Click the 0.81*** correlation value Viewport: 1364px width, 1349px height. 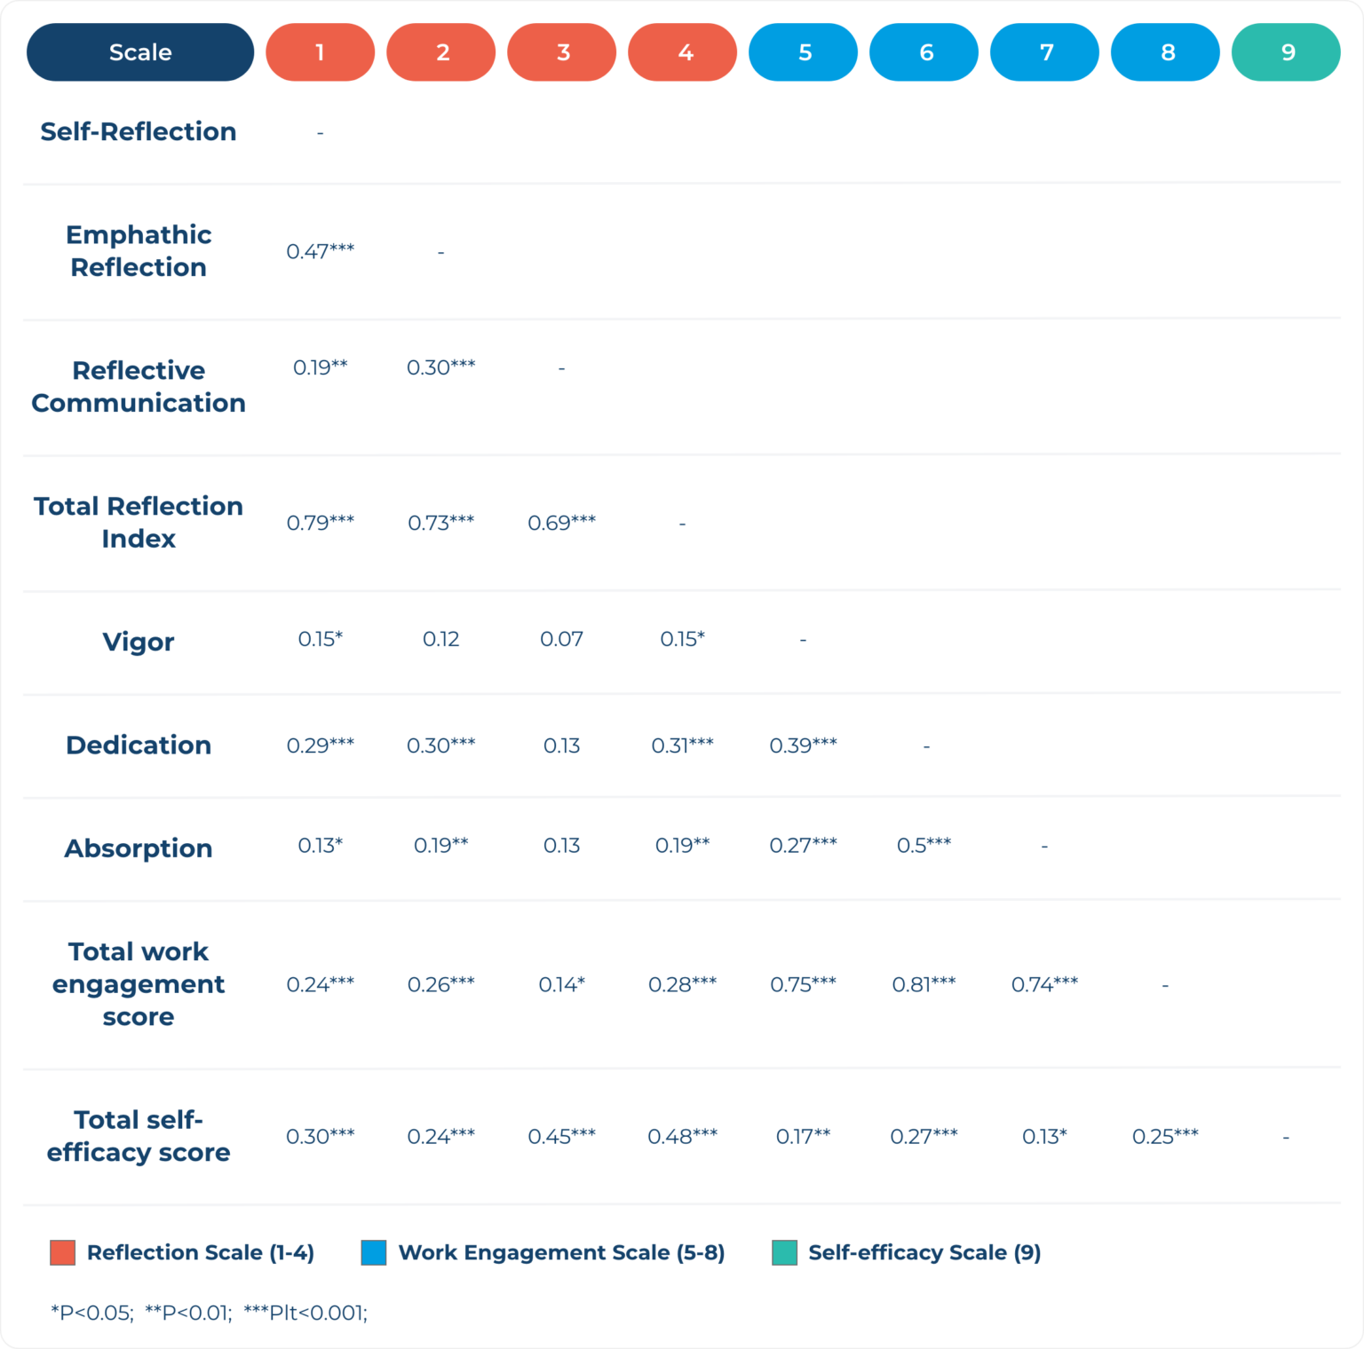tap(924, 983)
